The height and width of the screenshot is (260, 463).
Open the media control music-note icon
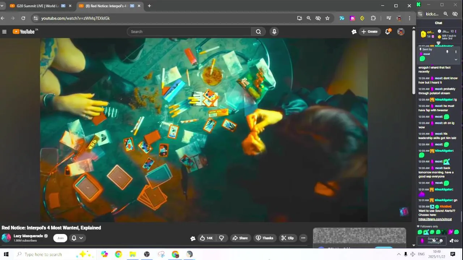[388, 18]
